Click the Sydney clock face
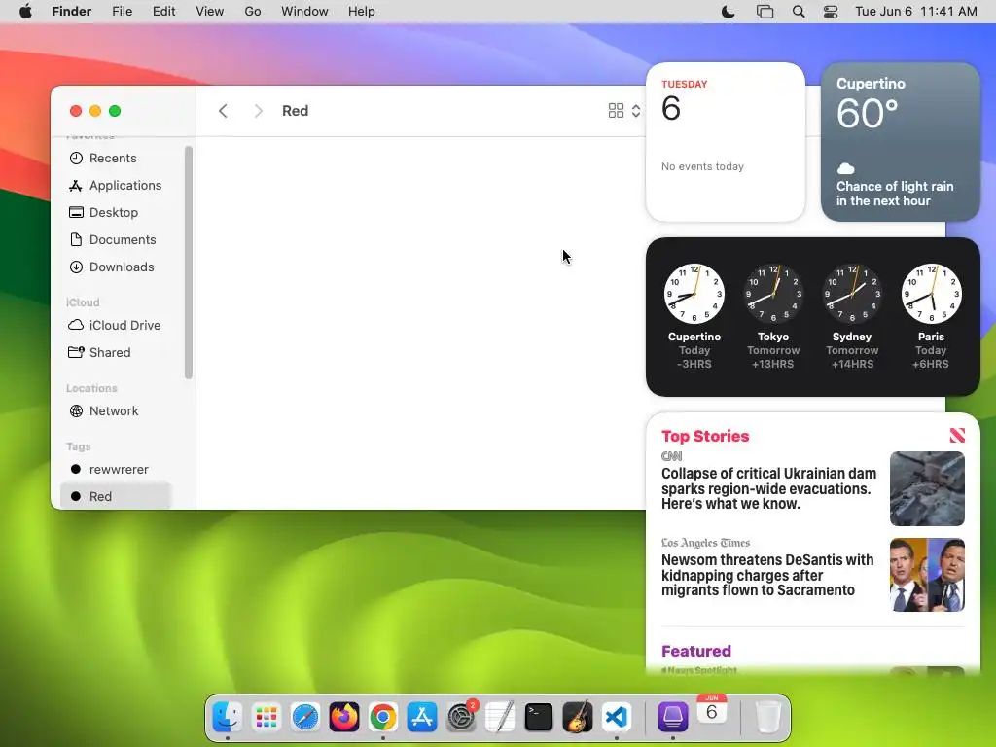Screen dimensions: 996x747 click(x=852, y=294)
